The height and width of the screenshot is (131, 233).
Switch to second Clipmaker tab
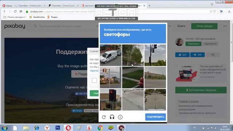64,6
